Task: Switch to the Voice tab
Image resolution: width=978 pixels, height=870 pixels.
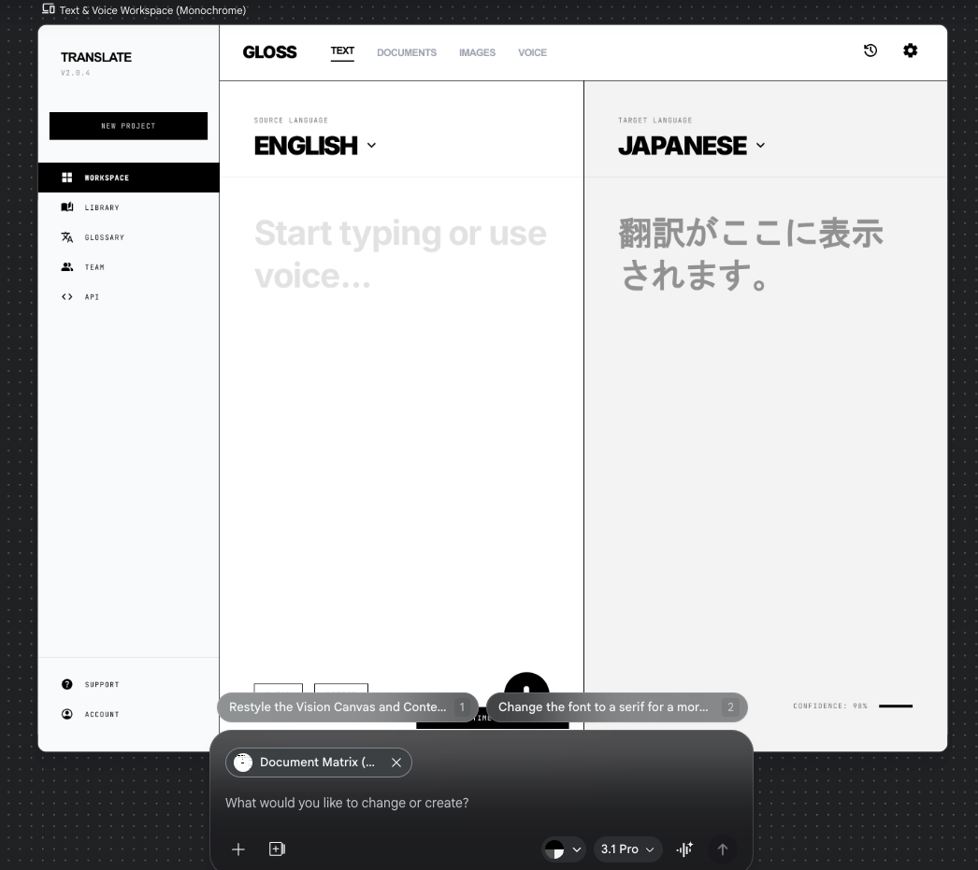Action: pyautogui.click(x=532, y=52)
